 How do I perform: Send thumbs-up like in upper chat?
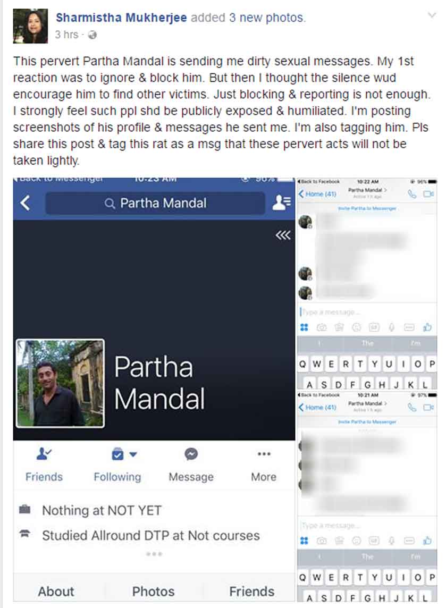[x=427, y=328]
